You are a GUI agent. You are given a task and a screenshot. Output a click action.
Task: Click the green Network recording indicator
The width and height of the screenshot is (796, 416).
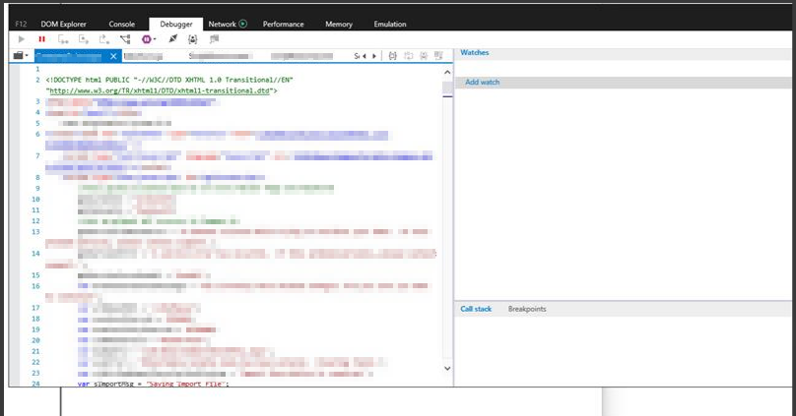point(243,24)
